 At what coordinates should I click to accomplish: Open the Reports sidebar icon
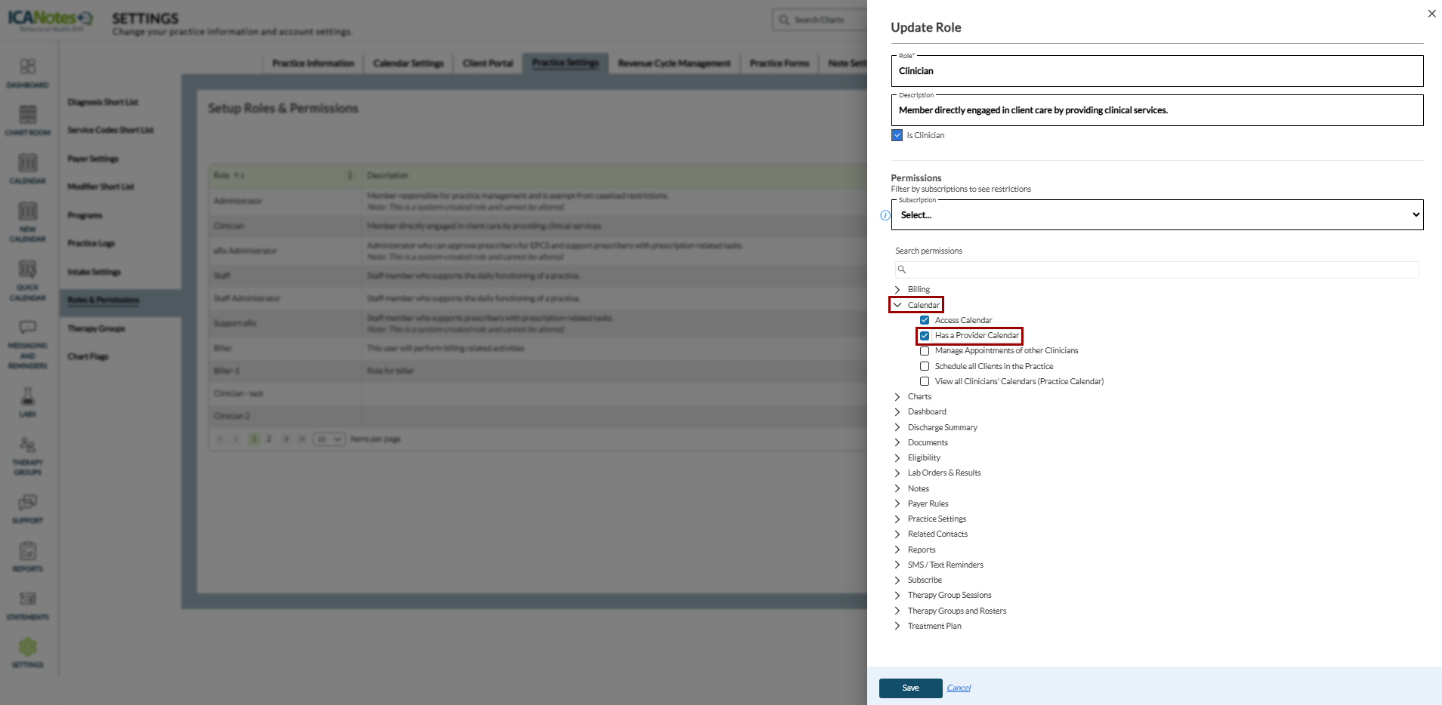point(28,556)
